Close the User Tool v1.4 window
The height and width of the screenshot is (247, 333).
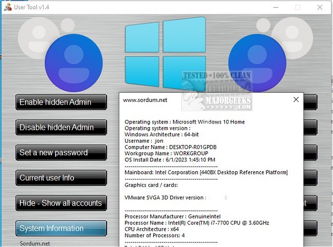point(320,8)
